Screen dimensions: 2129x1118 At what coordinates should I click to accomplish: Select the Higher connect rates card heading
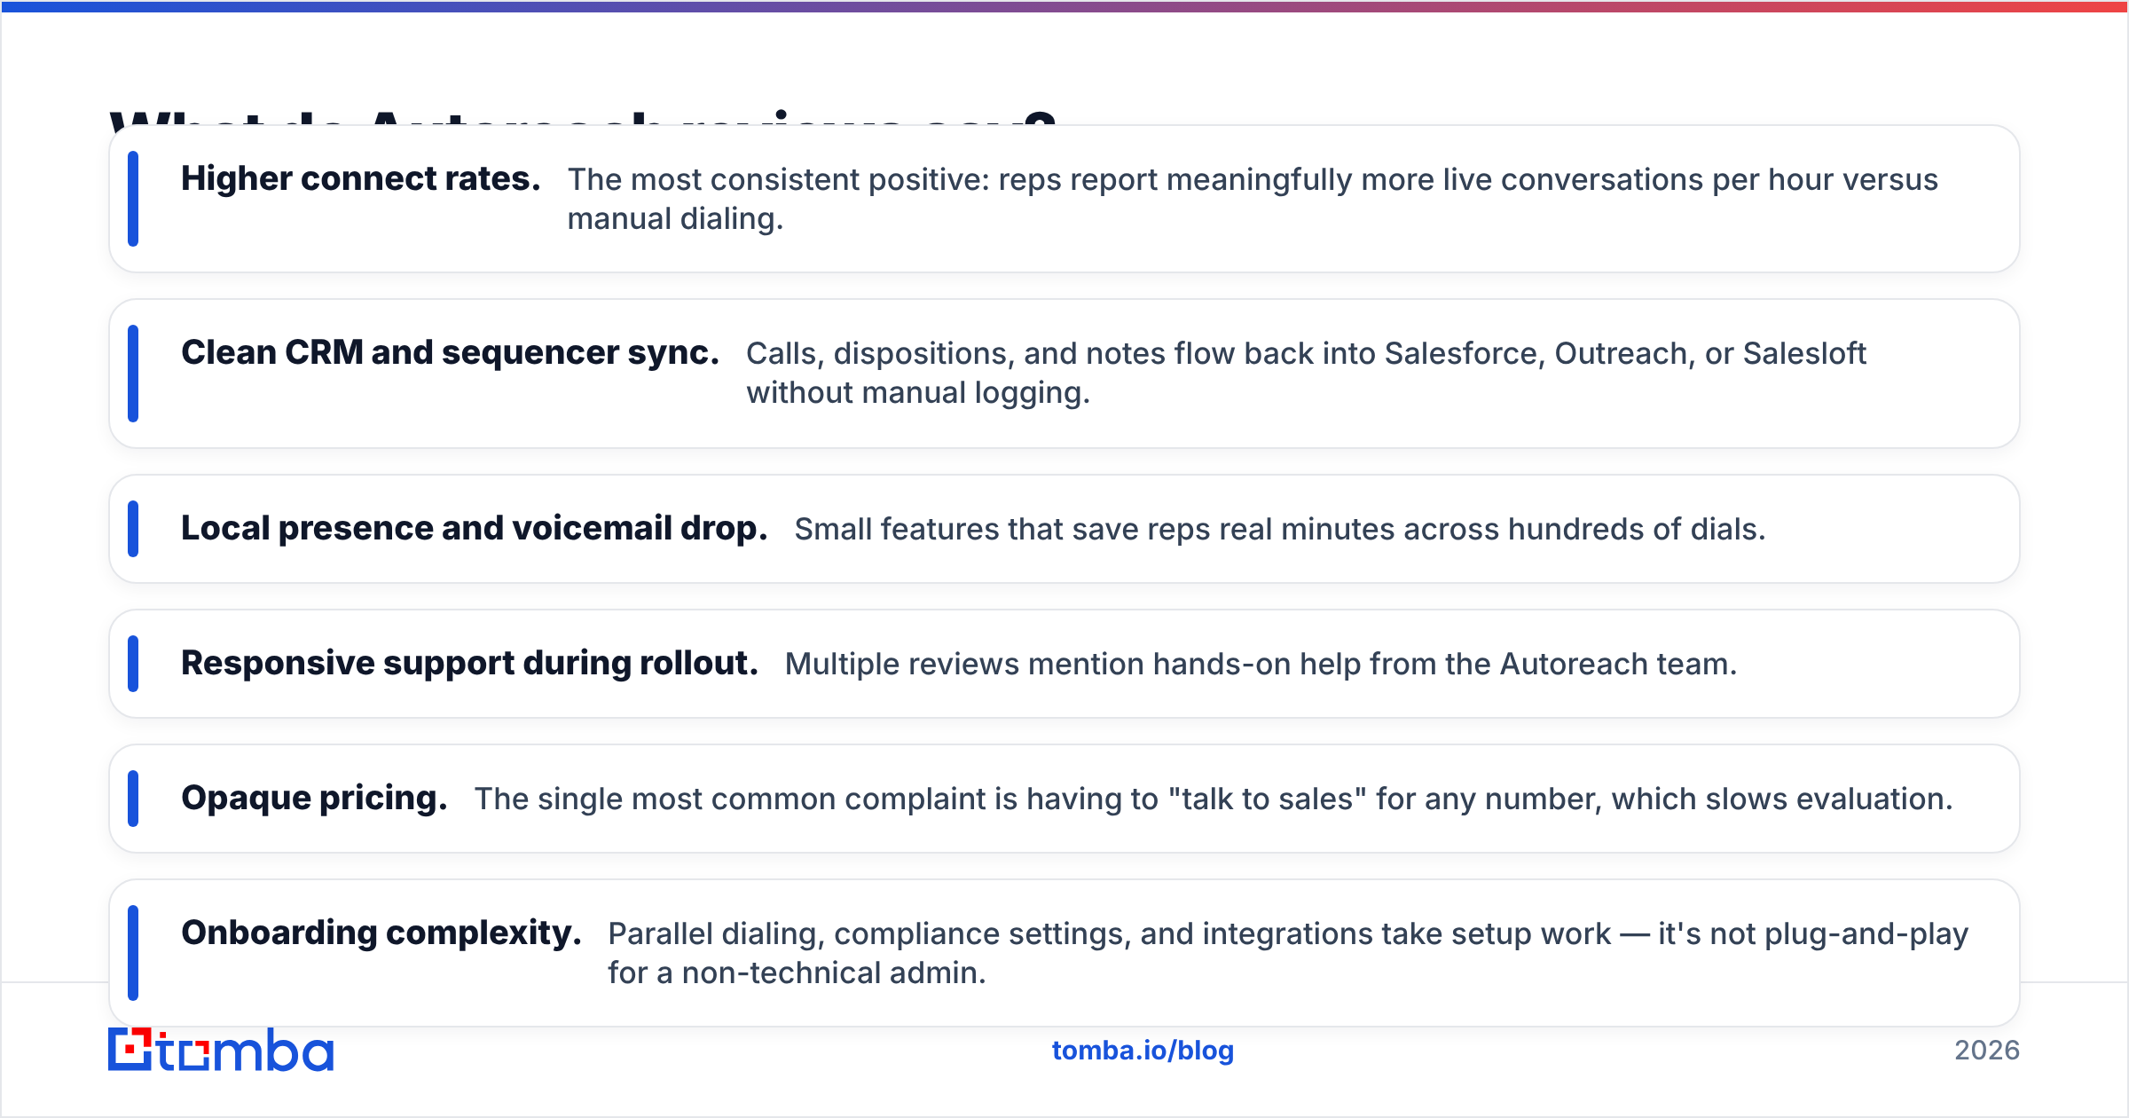[x=361, y=179]
